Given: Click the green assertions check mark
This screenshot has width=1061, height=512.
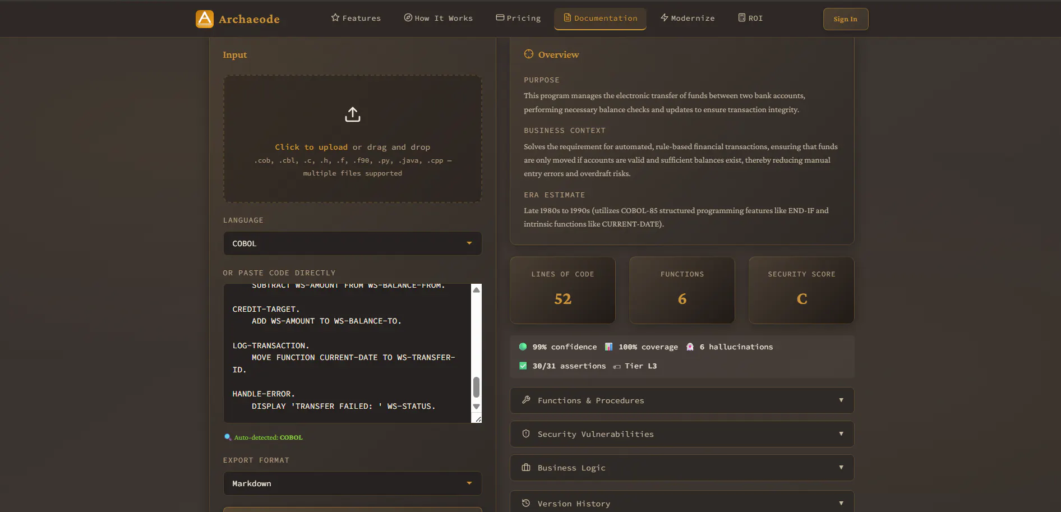Looking at the screenshot, I should tap(523, 366).
